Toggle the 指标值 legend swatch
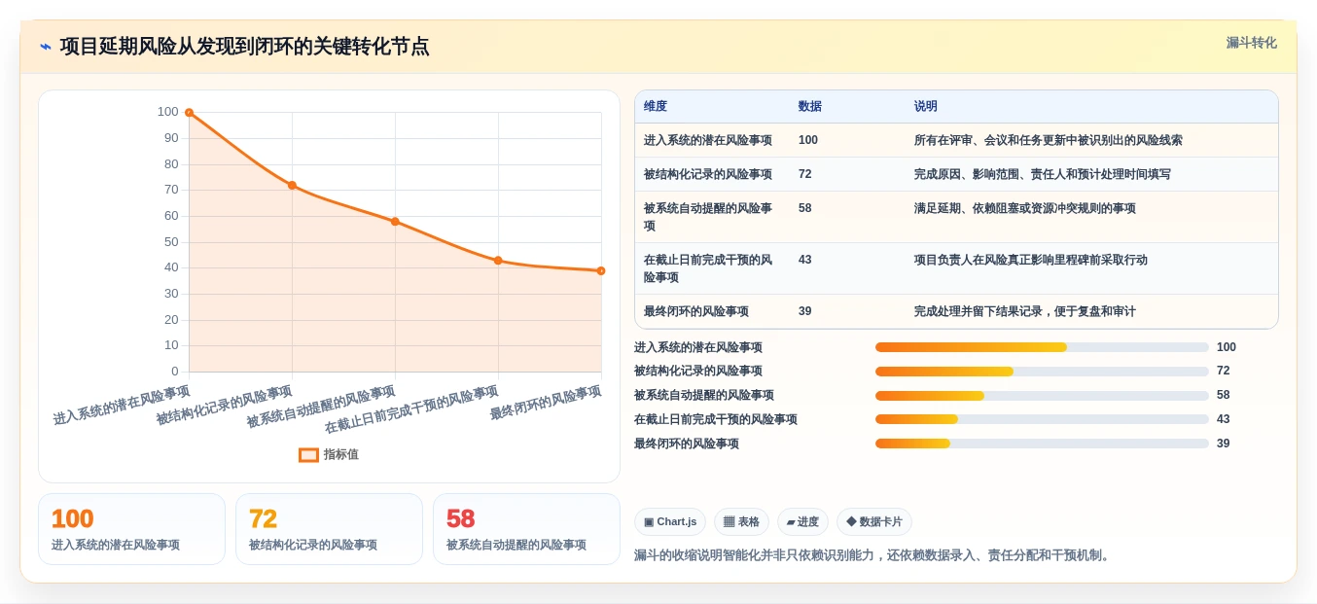The image size is (1317, 604). [x=308, y=454]
